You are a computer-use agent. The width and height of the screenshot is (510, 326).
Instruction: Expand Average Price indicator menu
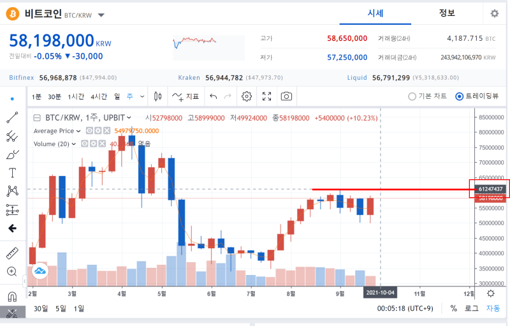tap(78, 131)
